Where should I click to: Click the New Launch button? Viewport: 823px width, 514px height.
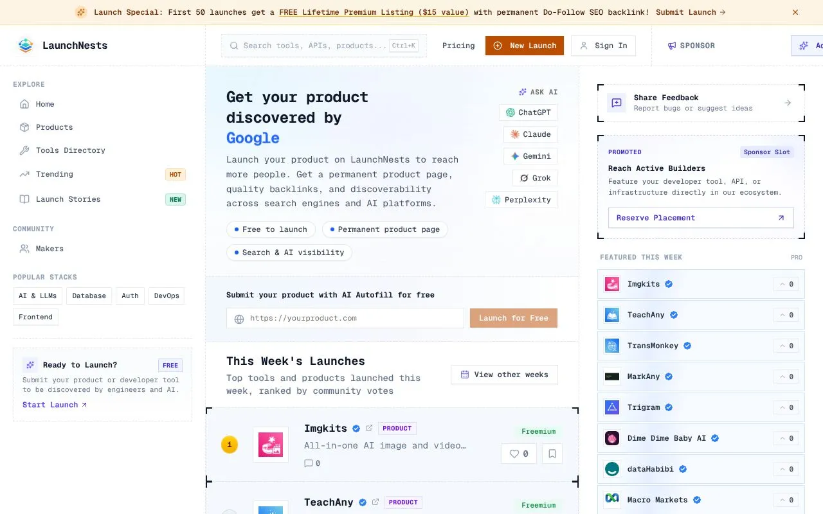point(525,46)
